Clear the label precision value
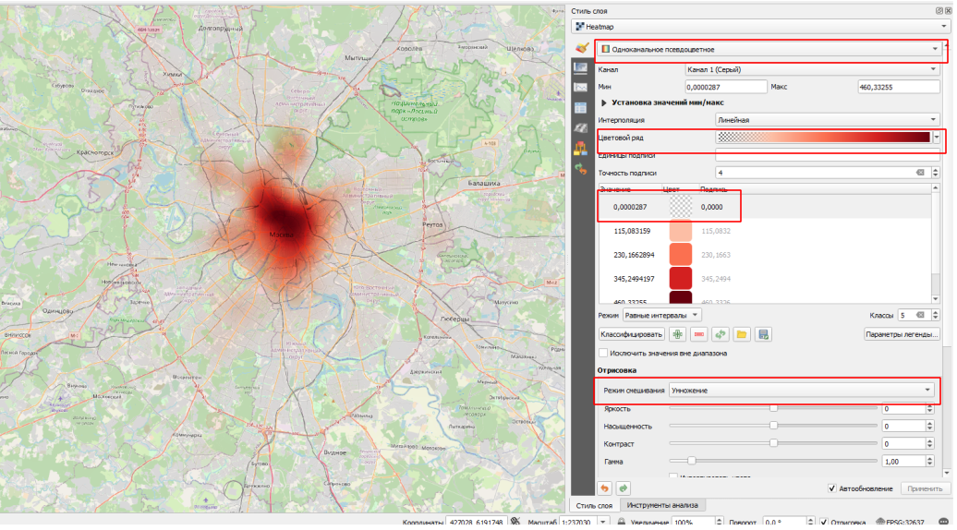Screen dimensions: 957x530 tap(920, 173)
